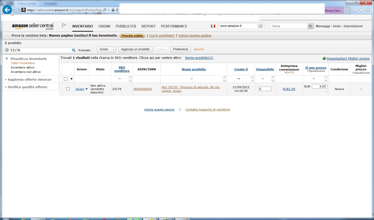Click the browser forward arrow button
374x220 pixels.
tap(16, 10)
